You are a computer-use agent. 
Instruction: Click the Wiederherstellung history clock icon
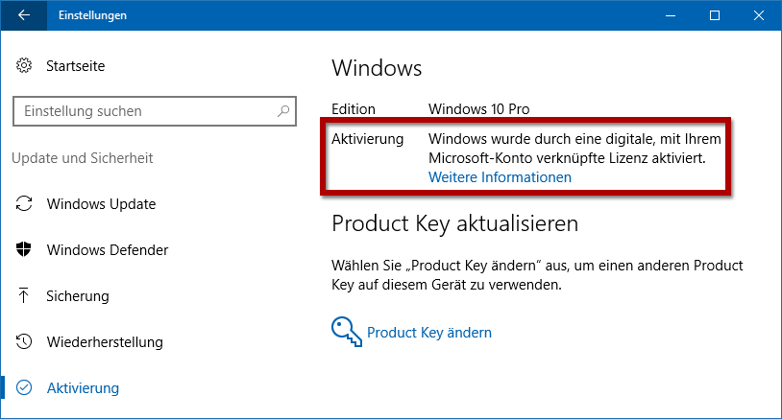point(24,342)
